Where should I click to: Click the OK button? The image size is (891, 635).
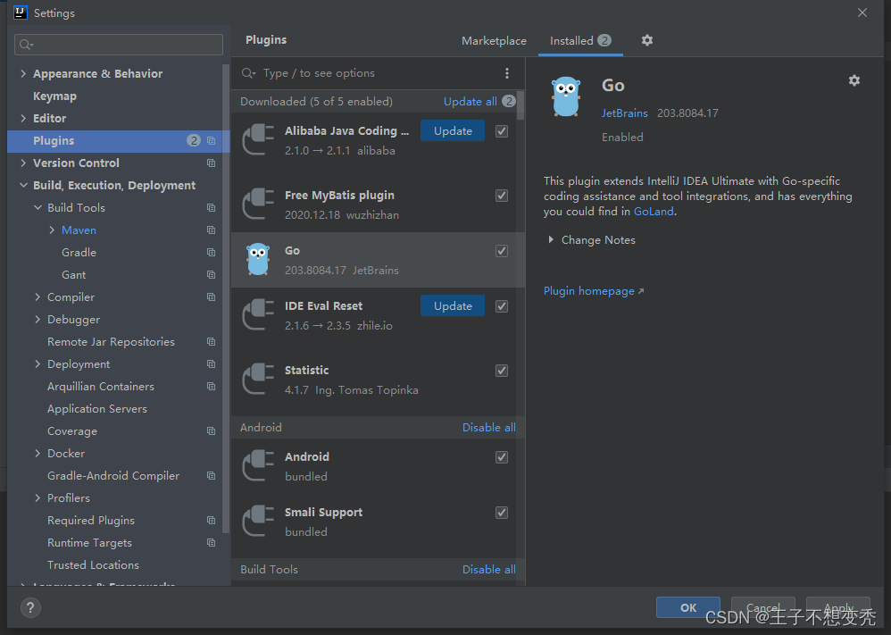tap(688, 607)
